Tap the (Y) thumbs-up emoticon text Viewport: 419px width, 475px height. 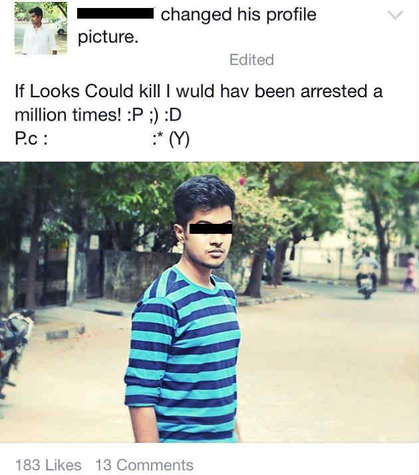click(180, 140)
